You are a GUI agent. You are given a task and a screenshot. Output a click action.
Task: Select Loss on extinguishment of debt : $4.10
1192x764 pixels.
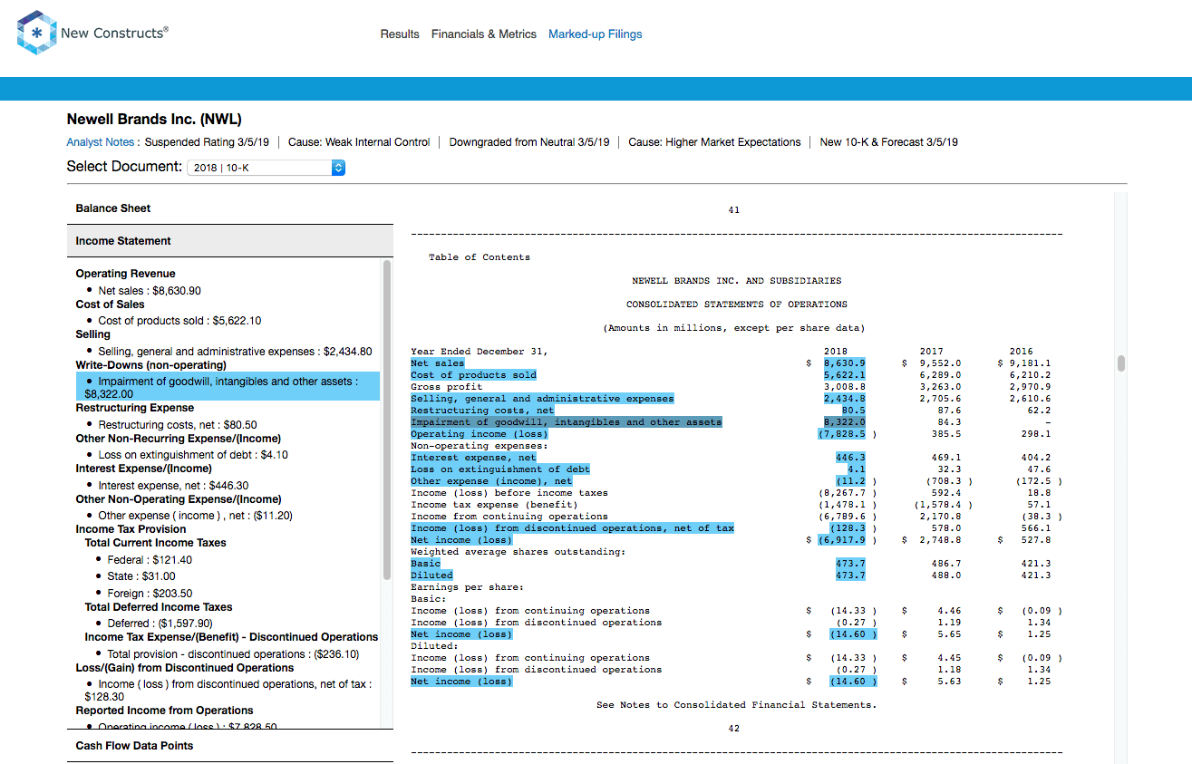(193, 455)
